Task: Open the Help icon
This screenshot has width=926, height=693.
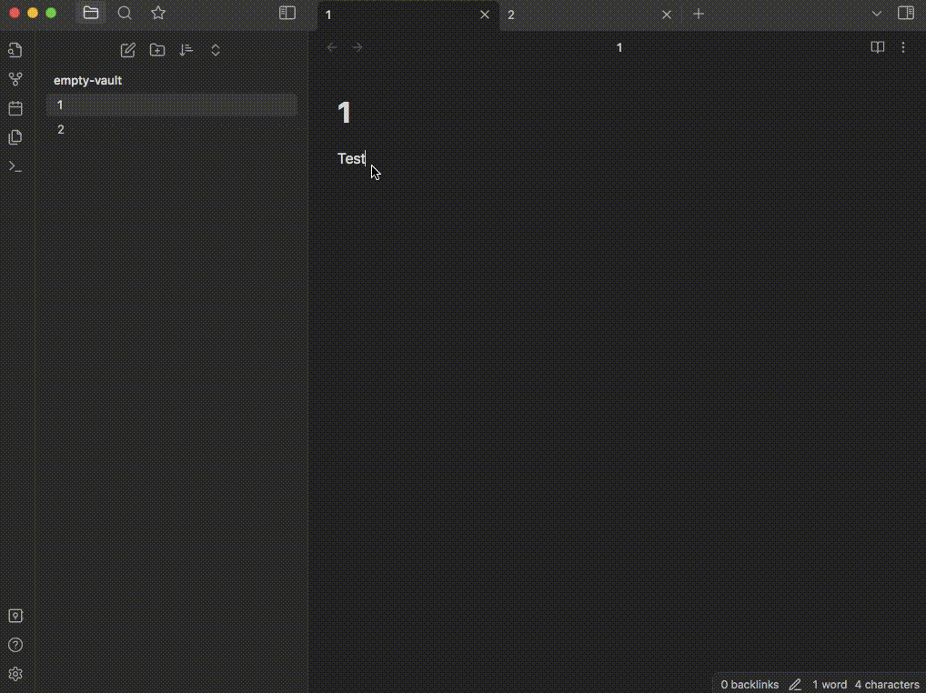Action: [15, 645]
